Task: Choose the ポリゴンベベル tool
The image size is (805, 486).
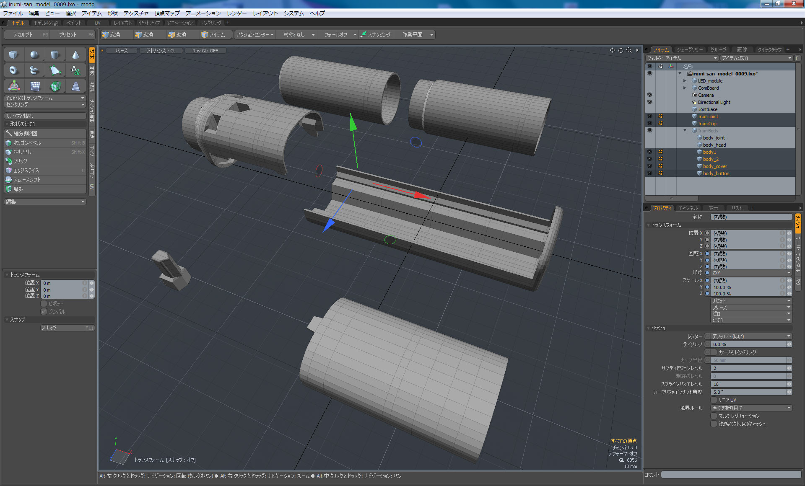Action: point(45,143)
